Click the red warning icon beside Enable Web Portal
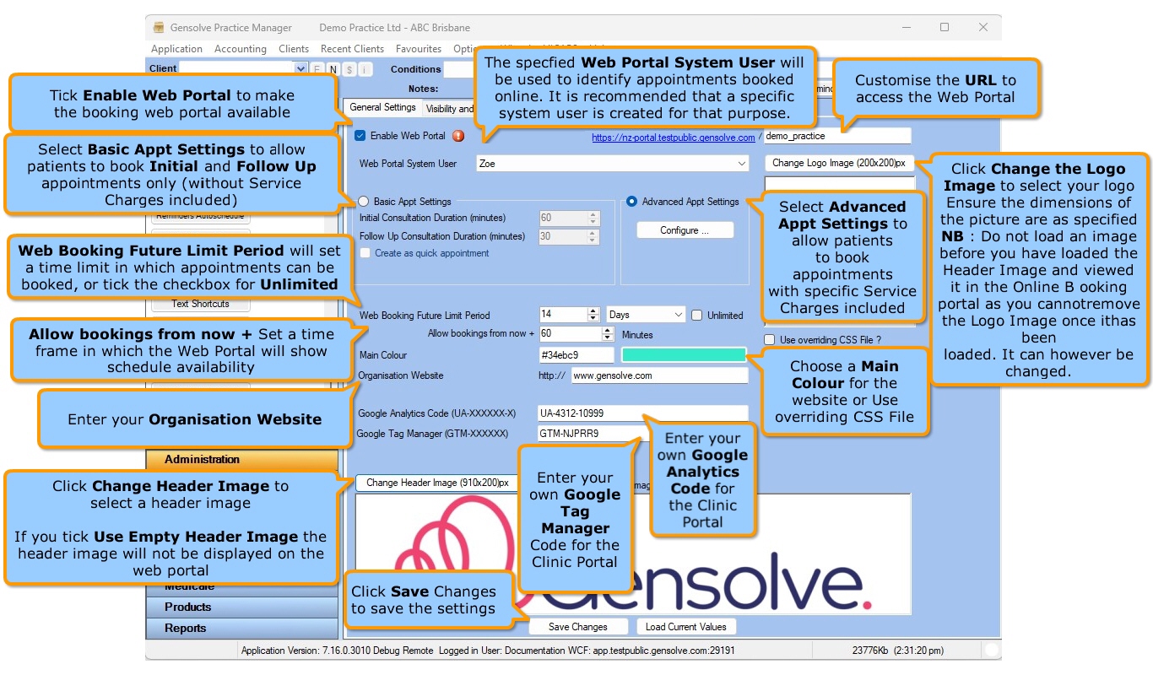 (x=458, y=136)
